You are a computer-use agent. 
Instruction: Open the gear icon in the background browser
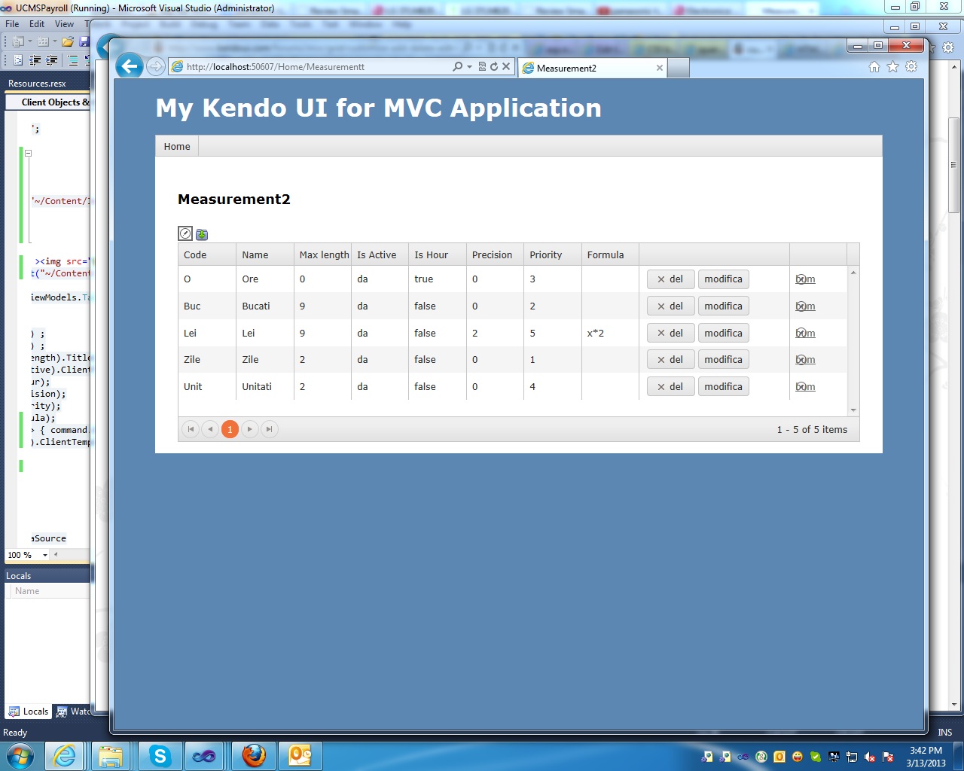948,47
